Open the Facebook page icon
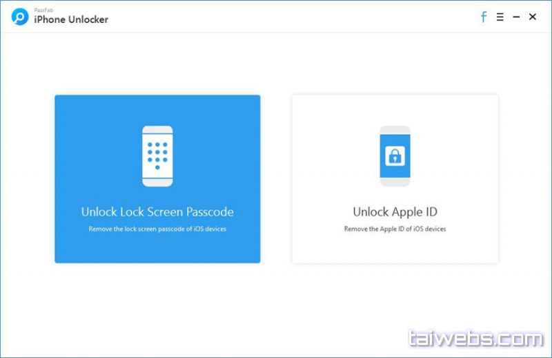552x358 pixels. pos(484,17)
